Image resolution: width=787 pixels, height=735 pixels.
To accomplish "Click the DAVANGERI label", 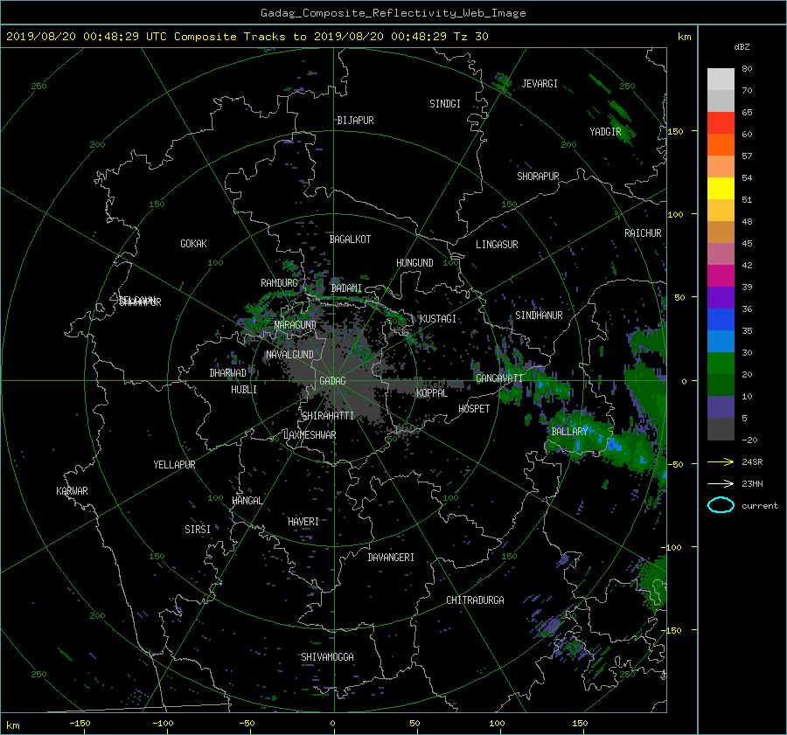I will pos(391,558).
